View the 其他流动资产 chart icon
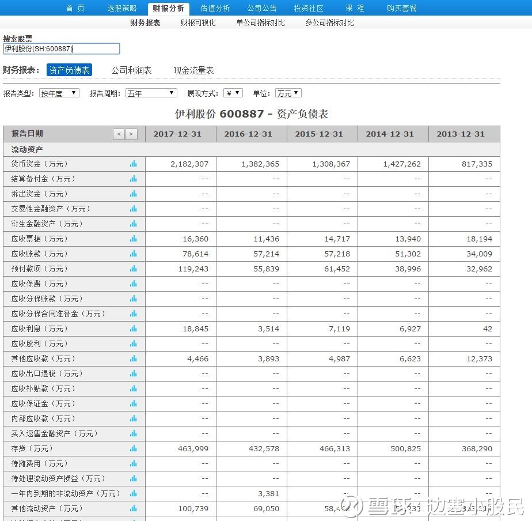This screenshot has width=532, height=521. (x=133, y=508)
